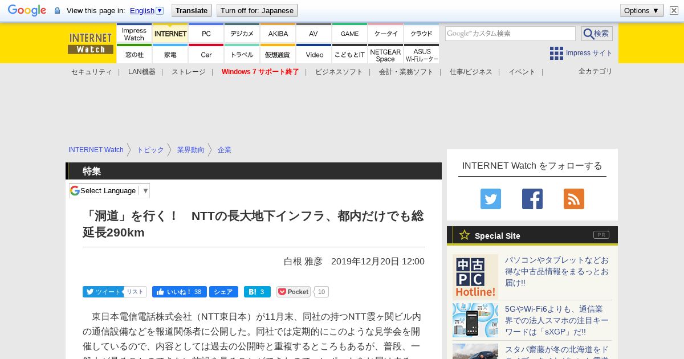Open the PC tab
The height and width of the screenshot is (359, 684).
pyautogui.click(x=206, y=34)
